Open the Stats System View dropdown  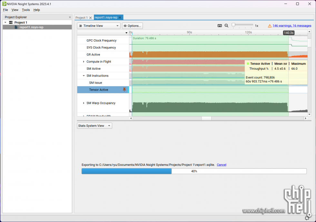(x=94, y=126)
